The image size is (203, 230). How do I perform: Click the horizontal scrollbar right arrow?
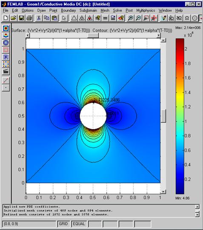(159, 35)
